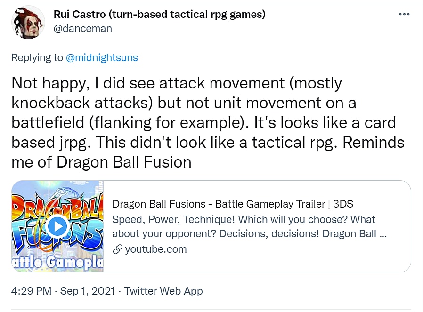Click the 'Battle Gameplay' caption on thumbnail
This screenshot has height=312, width=423.
pyautogui.click(x=57, y=262)
